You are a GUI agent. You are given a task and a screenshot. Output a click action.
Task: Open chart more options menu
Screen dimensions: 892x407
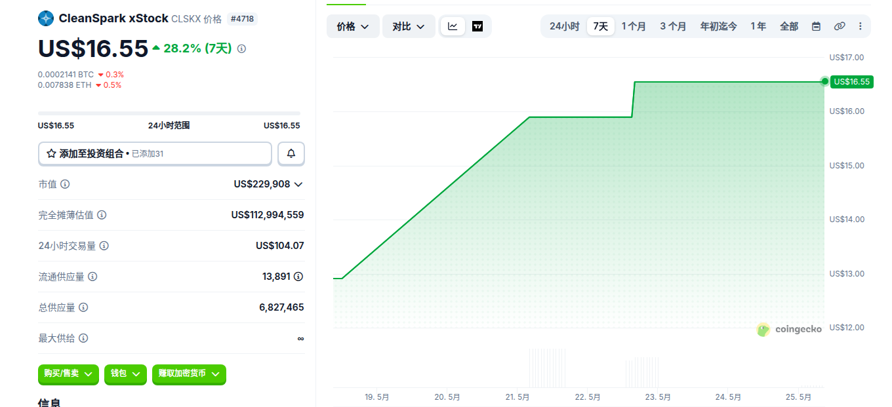[x=861, y=26]
